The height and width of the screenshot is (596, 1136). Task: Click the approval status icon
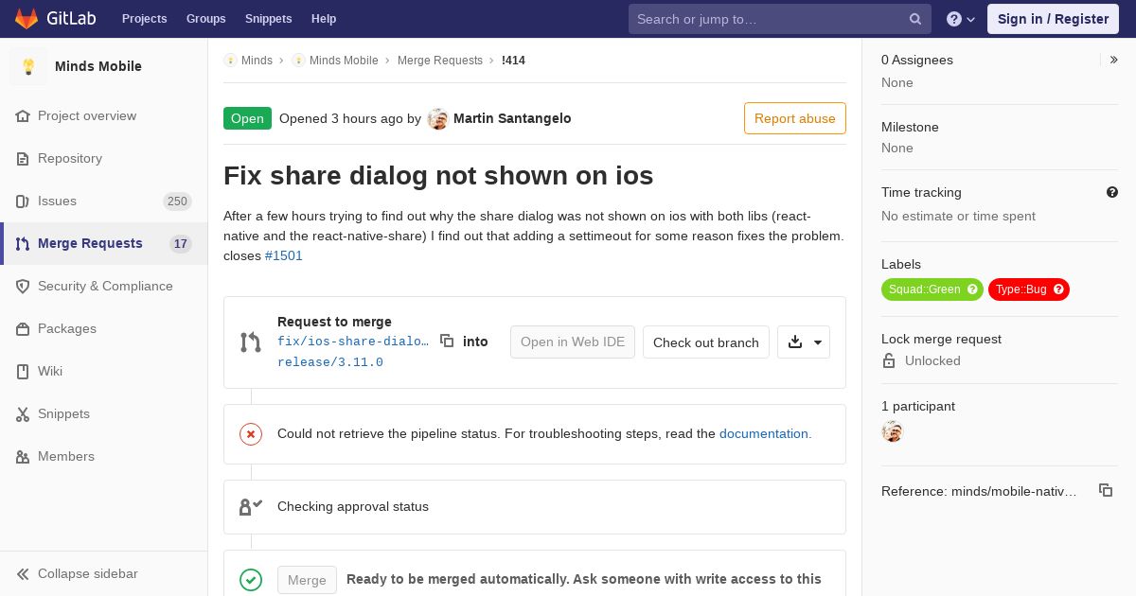pos(251,507)
